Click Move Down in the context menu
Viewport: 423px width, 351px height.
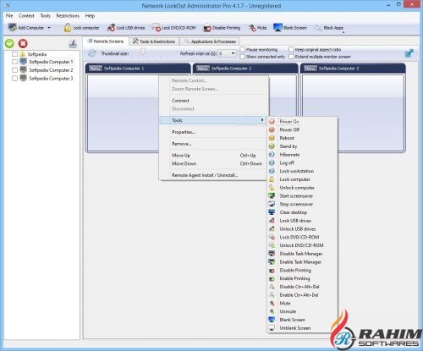(213, 163)
